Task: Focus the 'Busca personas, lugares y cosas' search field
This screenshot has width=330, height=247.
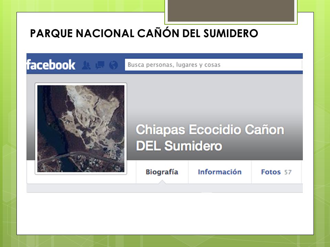Action: point(213,65)
